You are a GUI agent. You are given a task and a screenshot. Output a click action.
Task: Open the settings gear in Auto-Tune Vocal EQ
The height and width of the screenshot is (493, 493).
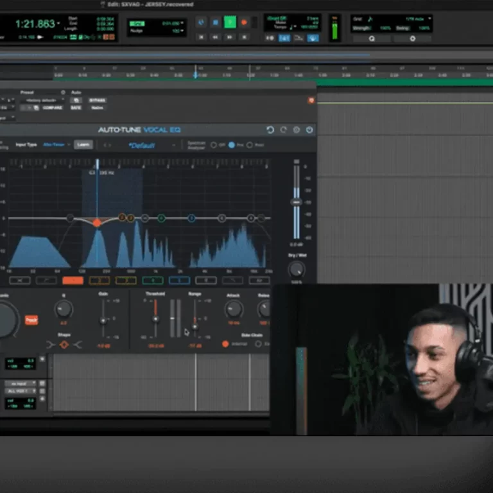coord(296,130)
